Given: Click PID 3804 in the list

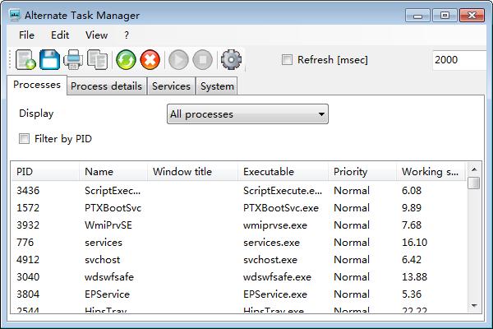Looking at the screenshot, I should coord(28,294).
